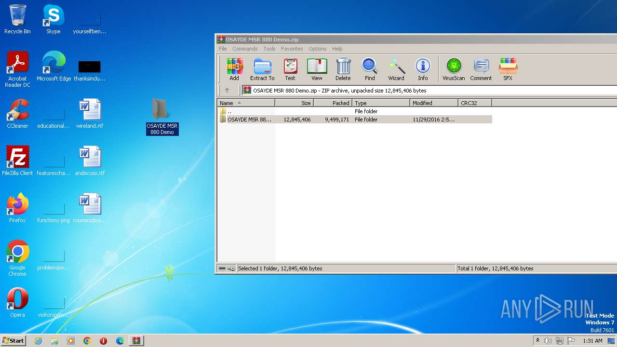
Task: Select the parent '..' folder row
Action: pyautogui.click(x=355, y=111)
